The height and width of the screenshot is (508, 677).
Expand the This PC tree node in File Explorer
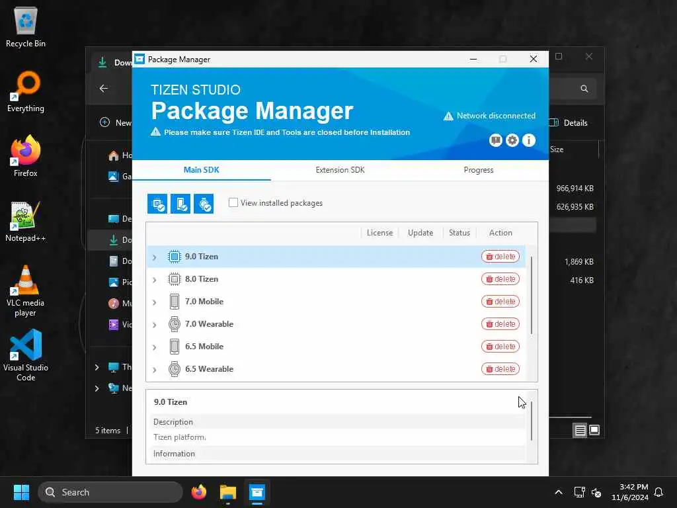pos(97,367)
